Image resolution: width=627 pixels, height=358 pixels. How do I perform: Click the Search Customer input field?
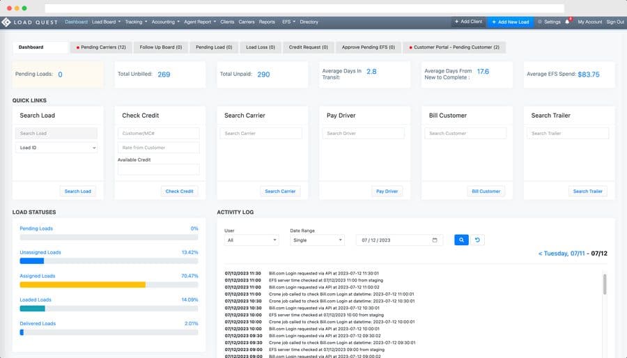point(465,133)
